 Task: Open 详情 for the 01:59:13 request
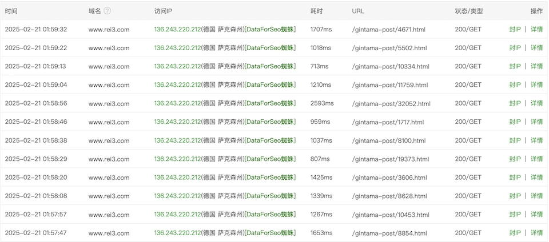[x=536, y=66]
